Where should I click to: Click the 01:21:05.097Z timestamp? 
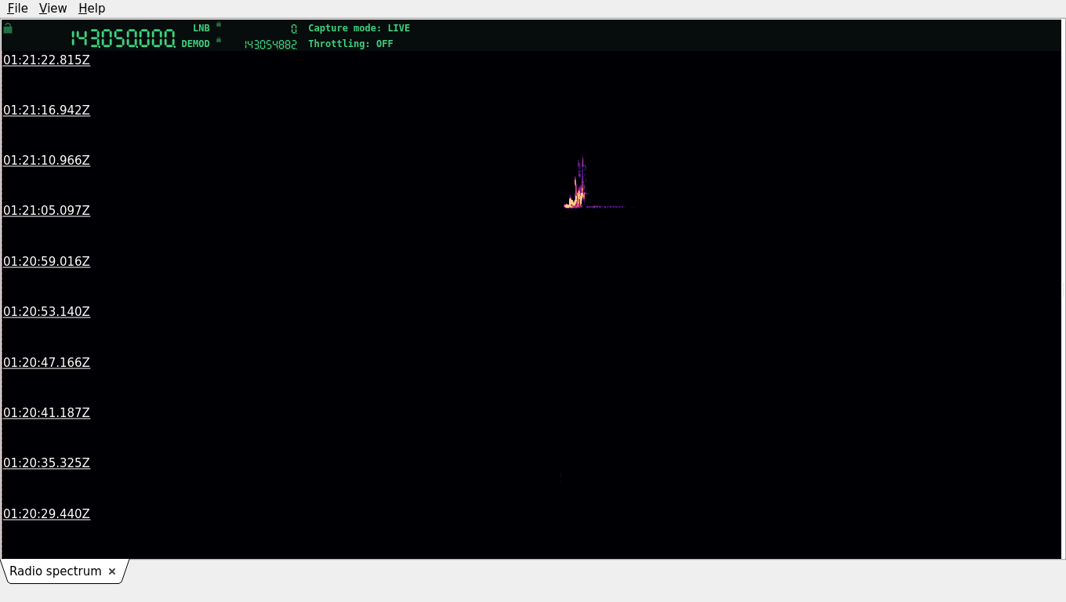pos(46,210)
